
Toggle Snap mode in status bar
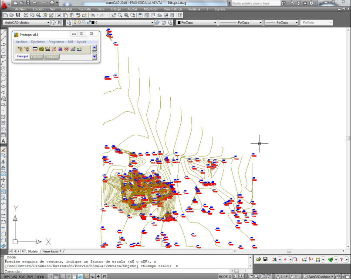pos(51,276)
